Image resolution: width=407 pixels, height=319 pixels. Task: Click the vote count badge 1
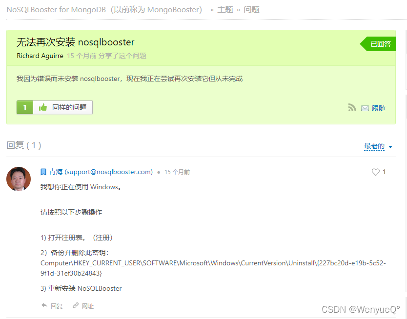25,107
